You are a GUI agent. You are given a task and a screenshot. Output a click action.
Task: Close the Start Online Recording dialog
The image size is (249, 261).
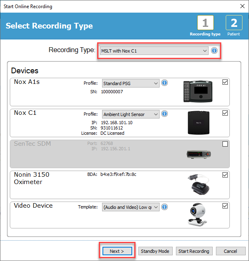(242, 7)
